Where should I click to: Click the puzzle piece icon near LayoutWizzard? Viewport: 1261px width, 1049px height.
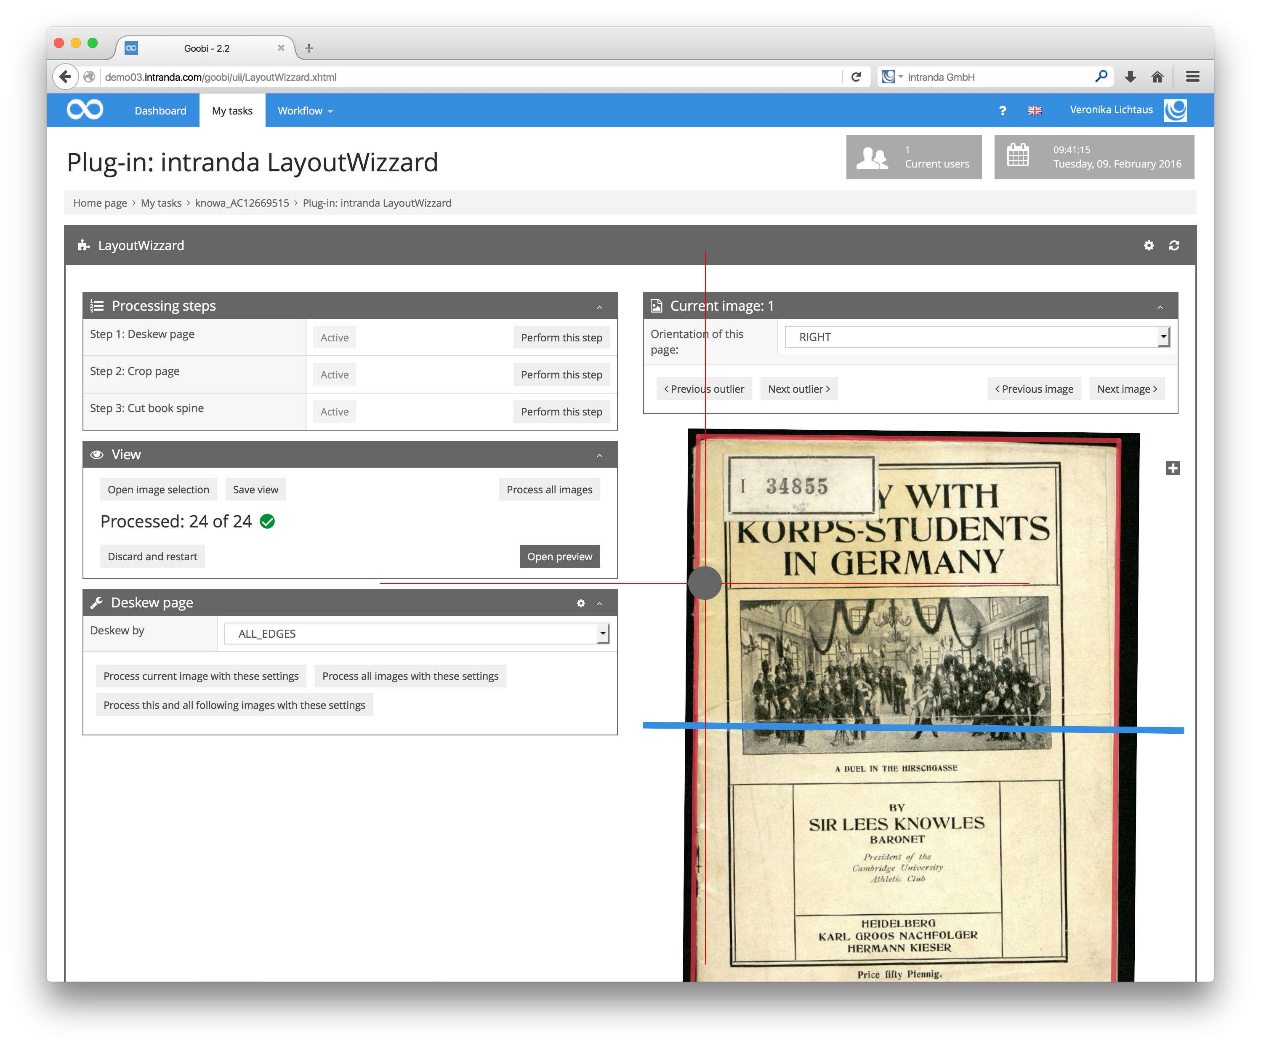83,245
